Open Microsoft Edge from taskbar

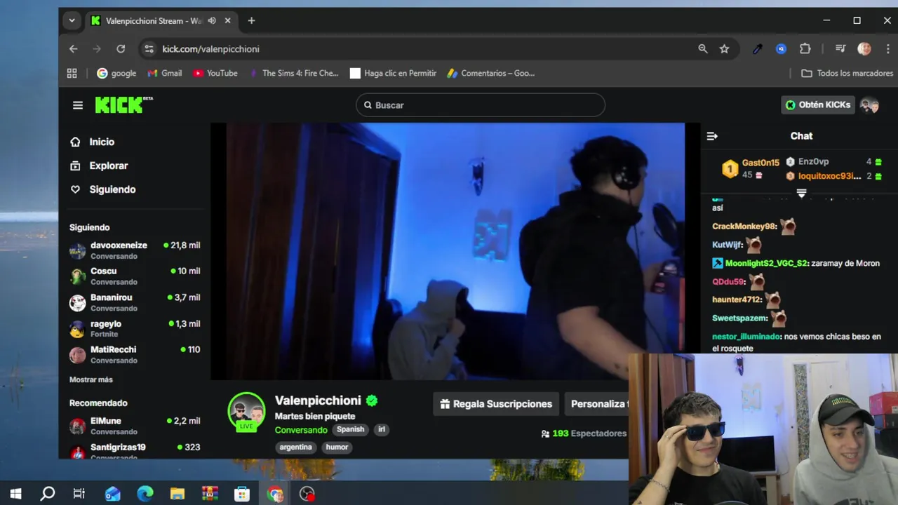[x=145, y=494]
